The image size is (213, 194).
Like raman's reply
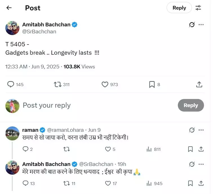108,149
